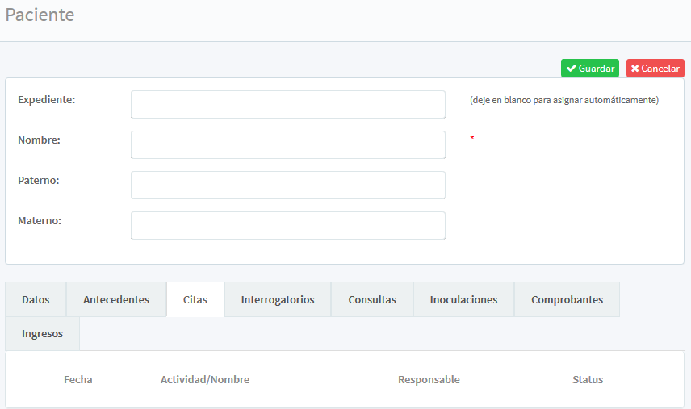Go to the Interrogatorios tab
Screen dimensions: 691x409
tap(278, 299)
